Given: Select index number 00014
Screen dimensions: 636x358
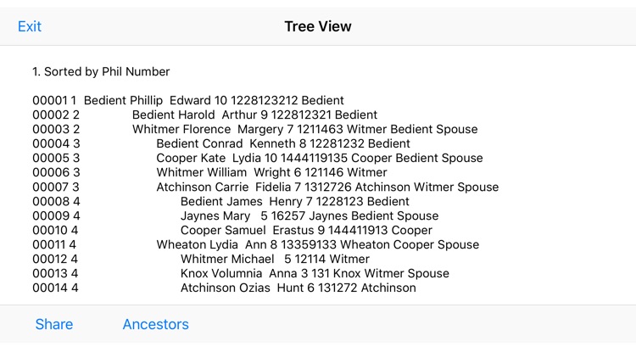Looking at the screenshot, I should 50,288.
